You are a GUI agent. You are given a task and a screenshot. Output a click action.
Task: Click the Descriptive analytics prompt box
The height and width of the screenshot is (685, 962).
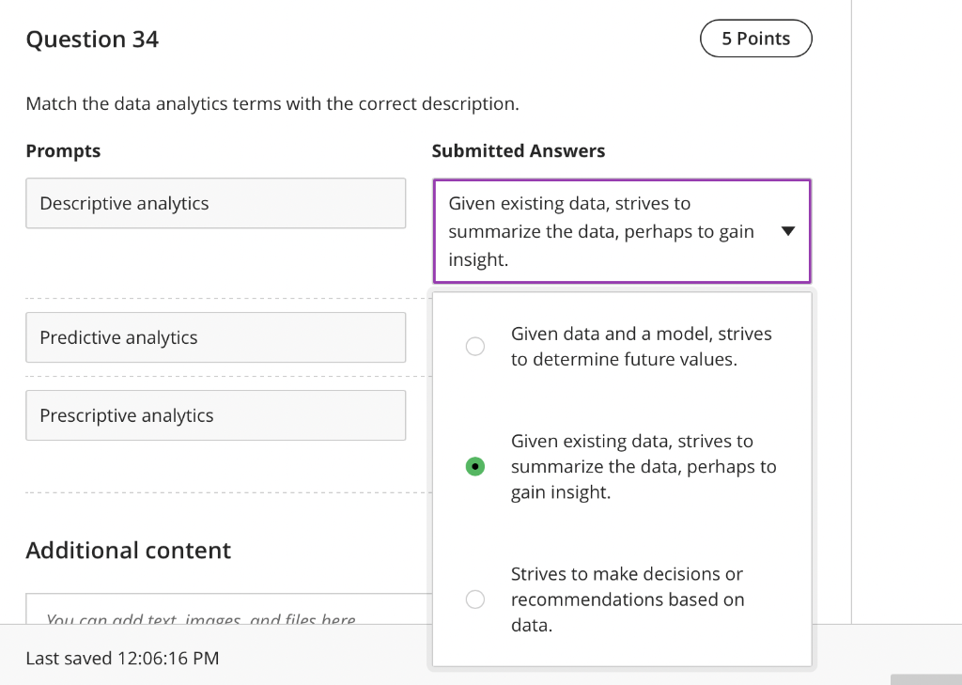point(216,204)
